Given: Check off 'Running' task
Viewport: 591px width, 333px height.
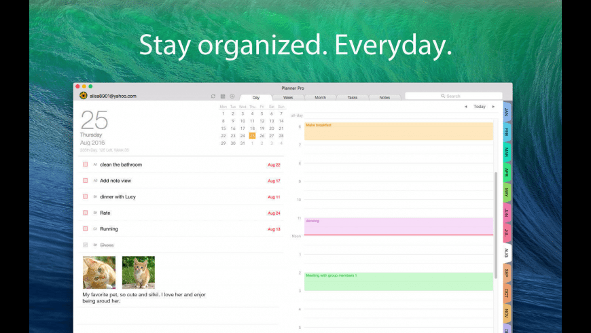Looking at the screenshot, I should [85, 229].
